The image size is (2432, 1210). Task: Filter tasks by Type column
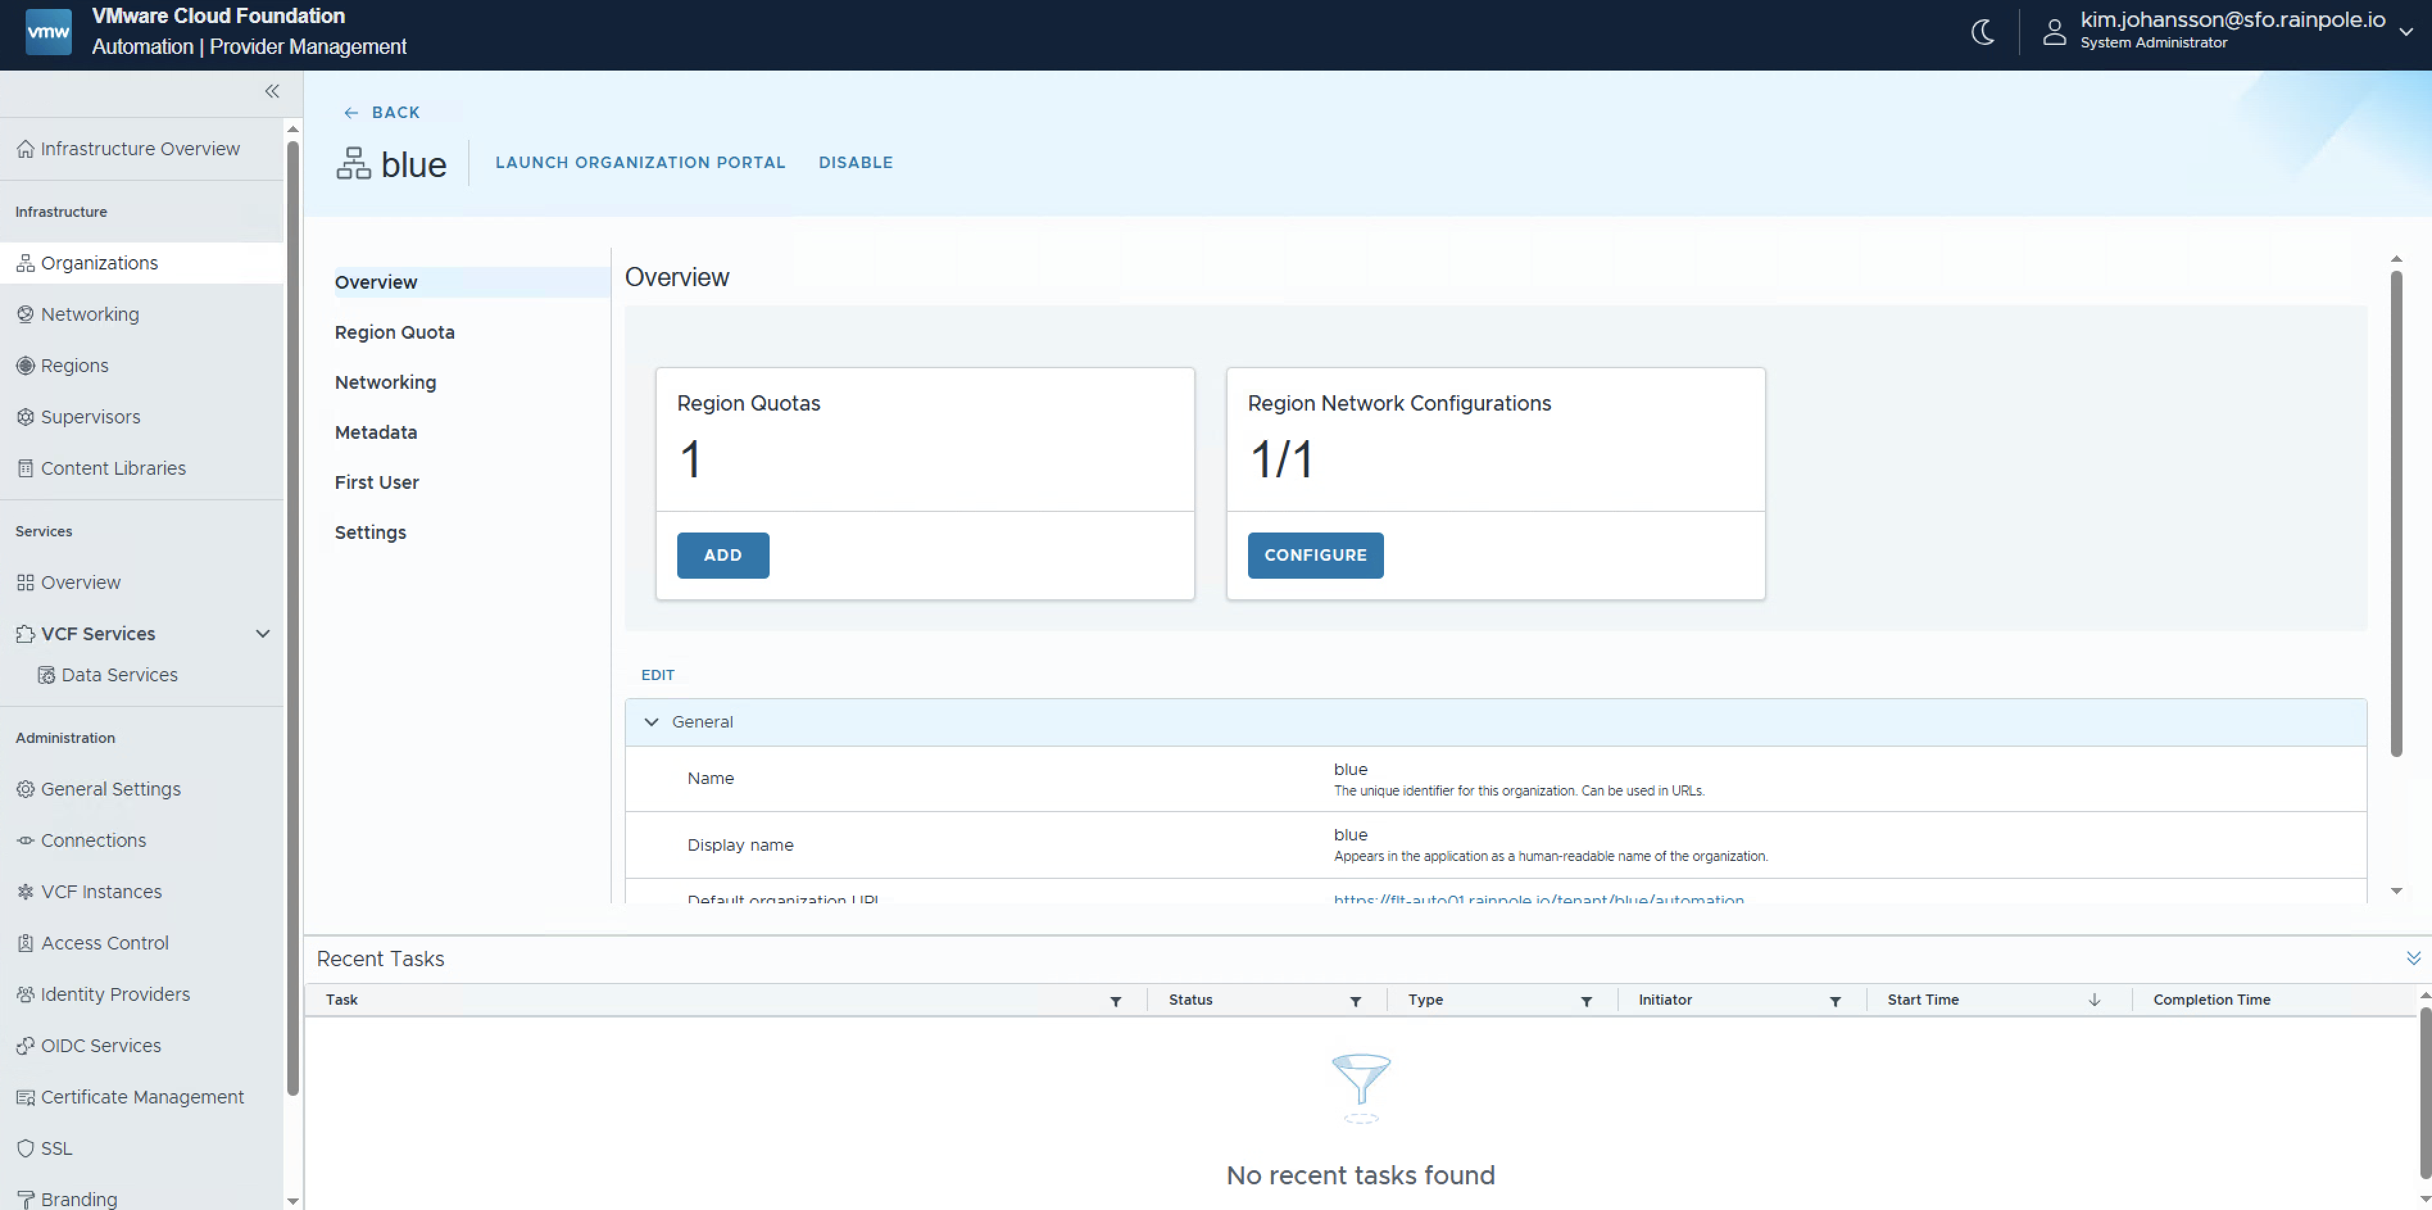(x=1586, y=1001)
